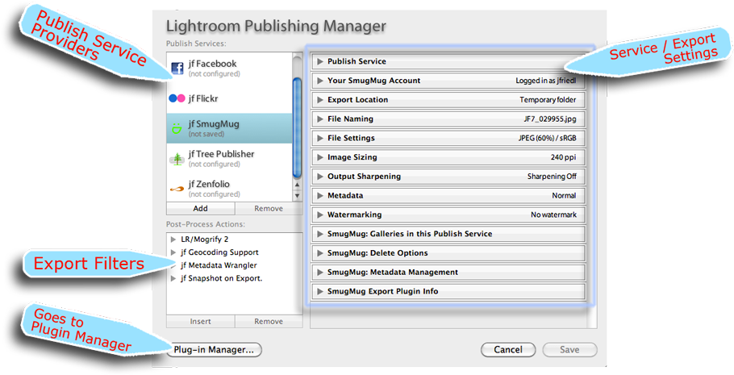Click Remove under Post-Process Actions
The height and width of the screenshot is (375, 734).
click(x=269, y=322)
